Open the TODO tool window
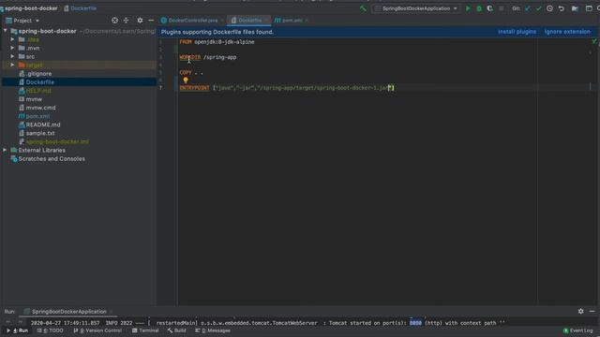 [x=50, y=330]
